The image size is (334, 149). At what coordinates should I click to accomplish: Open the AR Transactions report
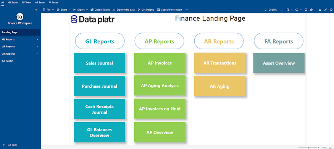click(220, 63)
